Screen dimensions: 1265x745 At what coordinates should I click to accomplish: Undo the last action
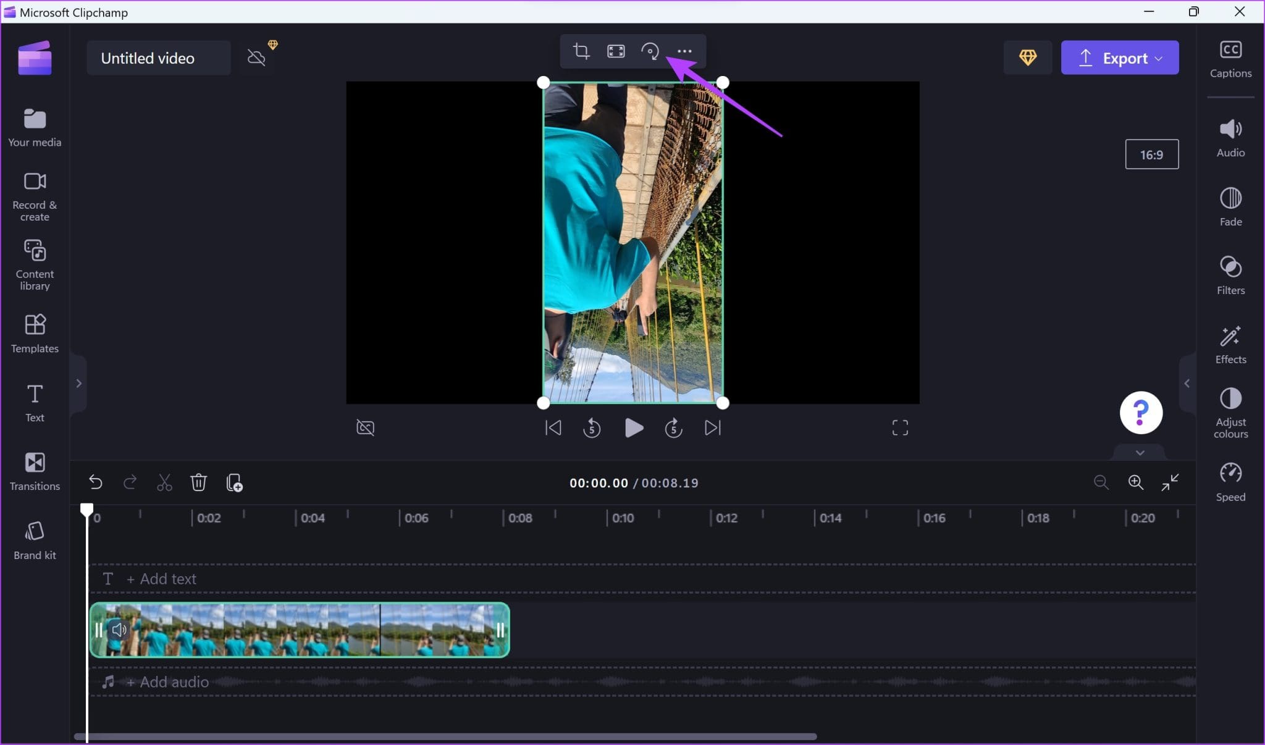click(95, 482)
